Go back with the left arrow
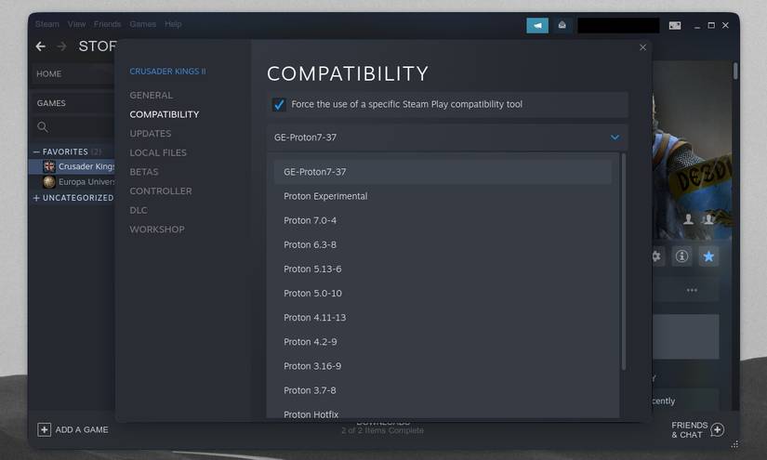 [x=41, y=46]
